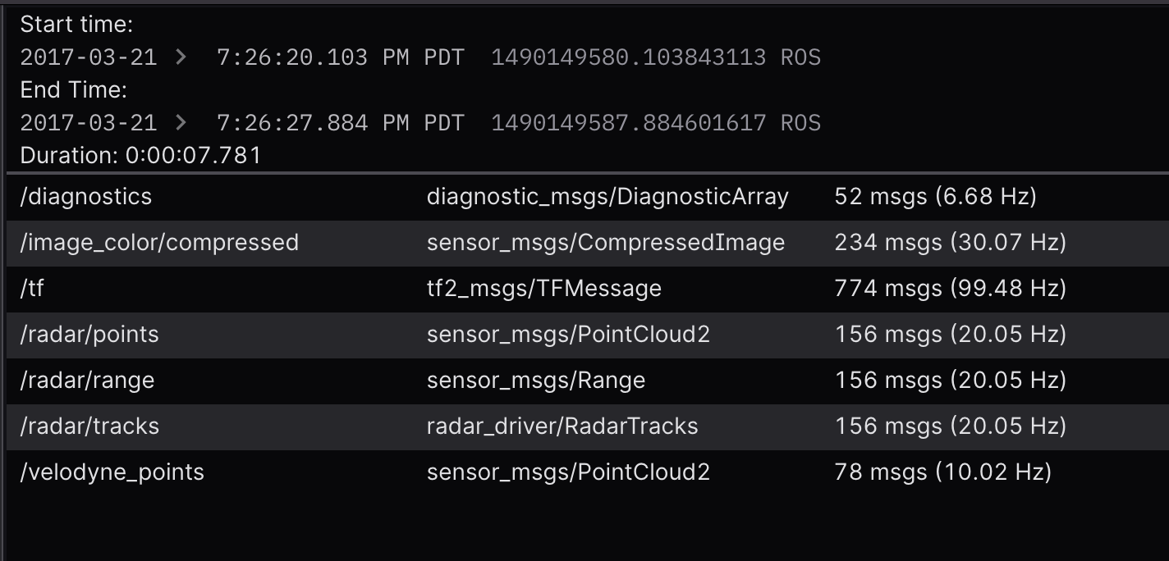Click the start time 7:26:20.103 PM PDT
1169x561 pixels.
coord(340,57)
